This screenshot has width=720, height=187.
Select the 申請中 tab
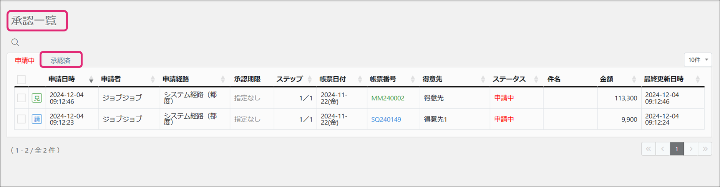[25, 61]
